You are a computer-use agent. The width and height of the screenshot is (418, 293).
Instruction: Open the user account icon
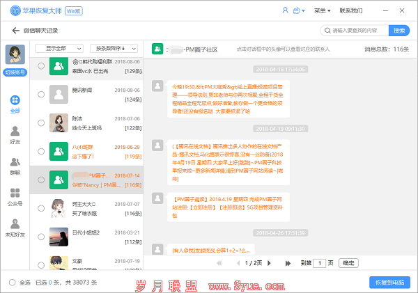click(285, 10)
